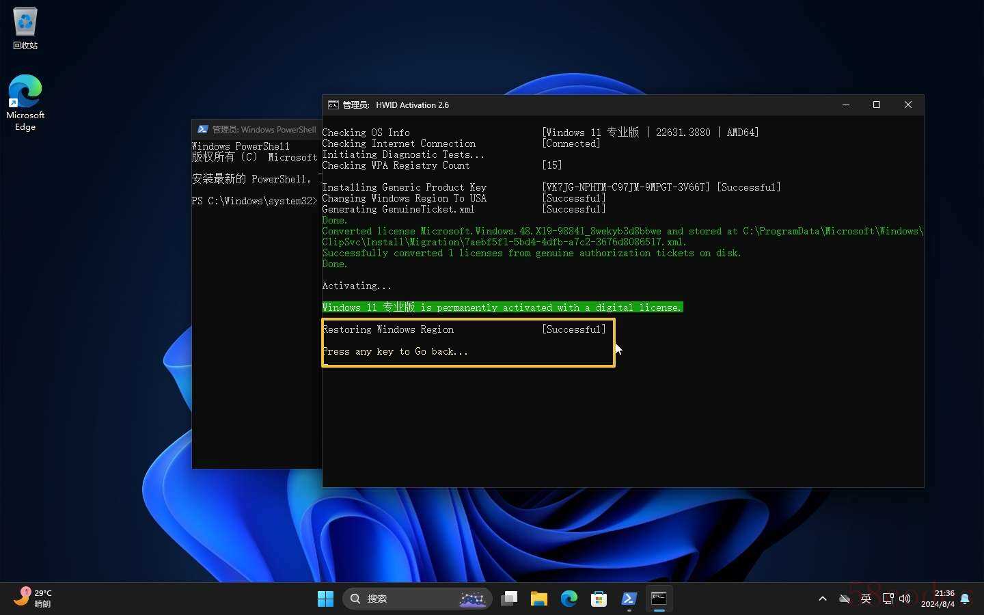The width and height of the screenshot is (984, 615).
Task: Click the HWID Activation 2.6 title text
Action: click(x=412, y=105)
